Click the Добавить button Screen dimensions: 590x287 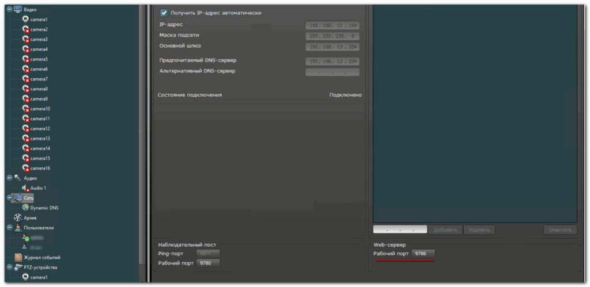445,230
